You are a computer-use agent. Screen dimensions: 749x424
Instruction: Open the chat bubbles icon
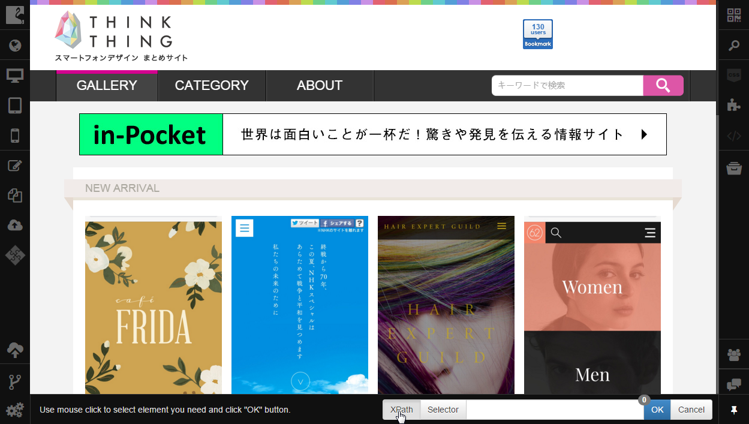(734, 384)
